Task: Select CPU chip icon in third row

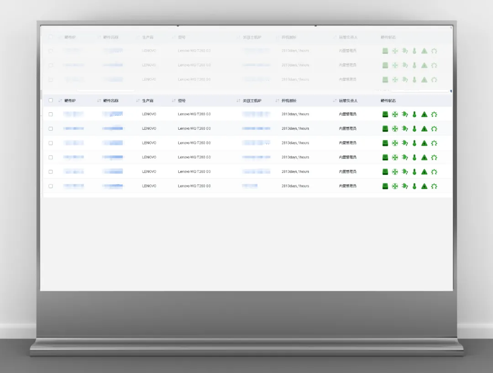Action: (434, 143)
